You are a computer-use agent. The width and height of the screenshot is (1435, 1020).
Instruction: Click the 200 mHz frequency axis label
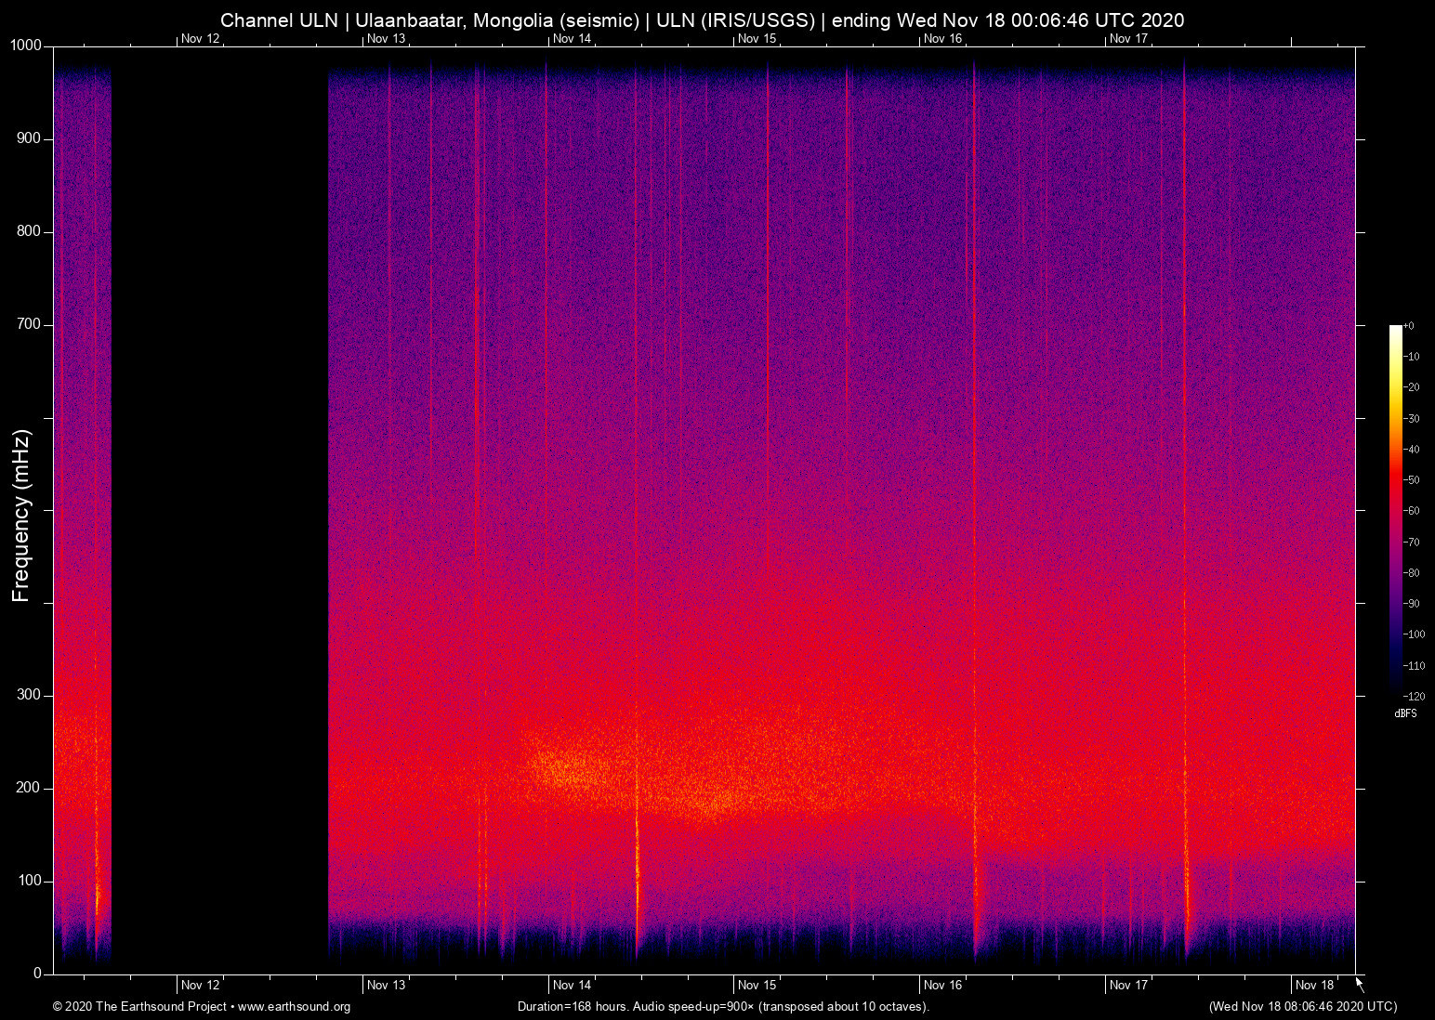pos(29,788)
